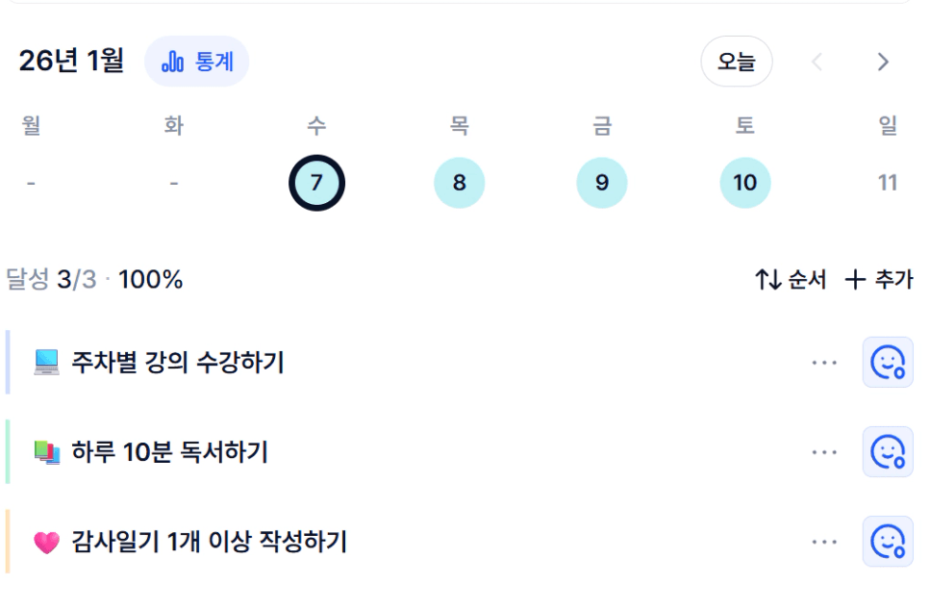Image resolution: width=930 pixels, height=610 pixels.
Task: Go to the next week with right chevron
Action: (883, 62)
